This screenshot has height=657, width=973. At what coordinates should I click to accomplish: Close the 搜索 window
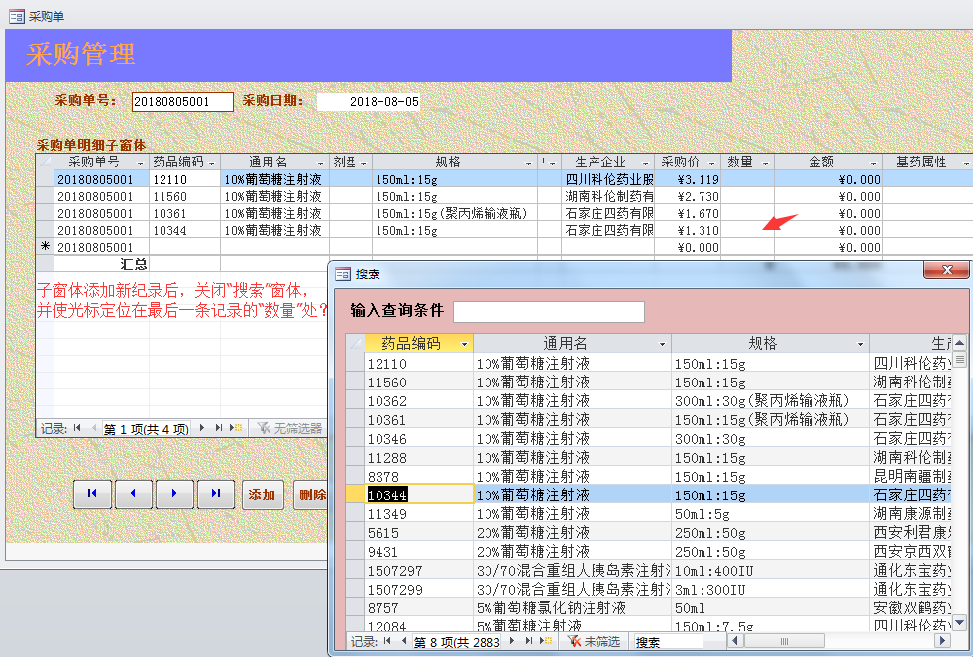[947, 270]
